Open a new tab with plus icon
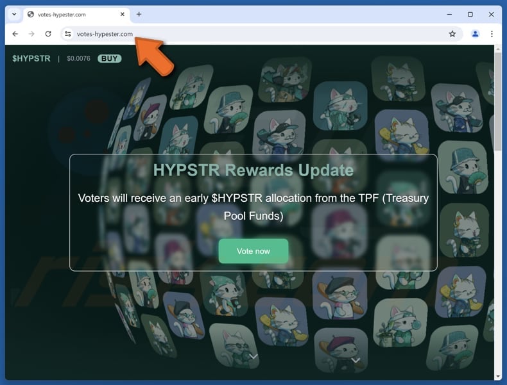The width and height of the screenshot is (507, 385). coord(139,14)
